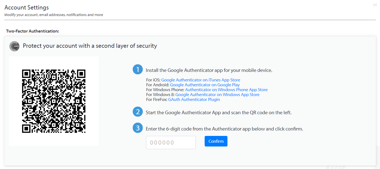The height and width of the screenshot is (169, 380).
Task: Open Authenticator on Windows Phone App Store link
Action: click(x=226, y=90)
